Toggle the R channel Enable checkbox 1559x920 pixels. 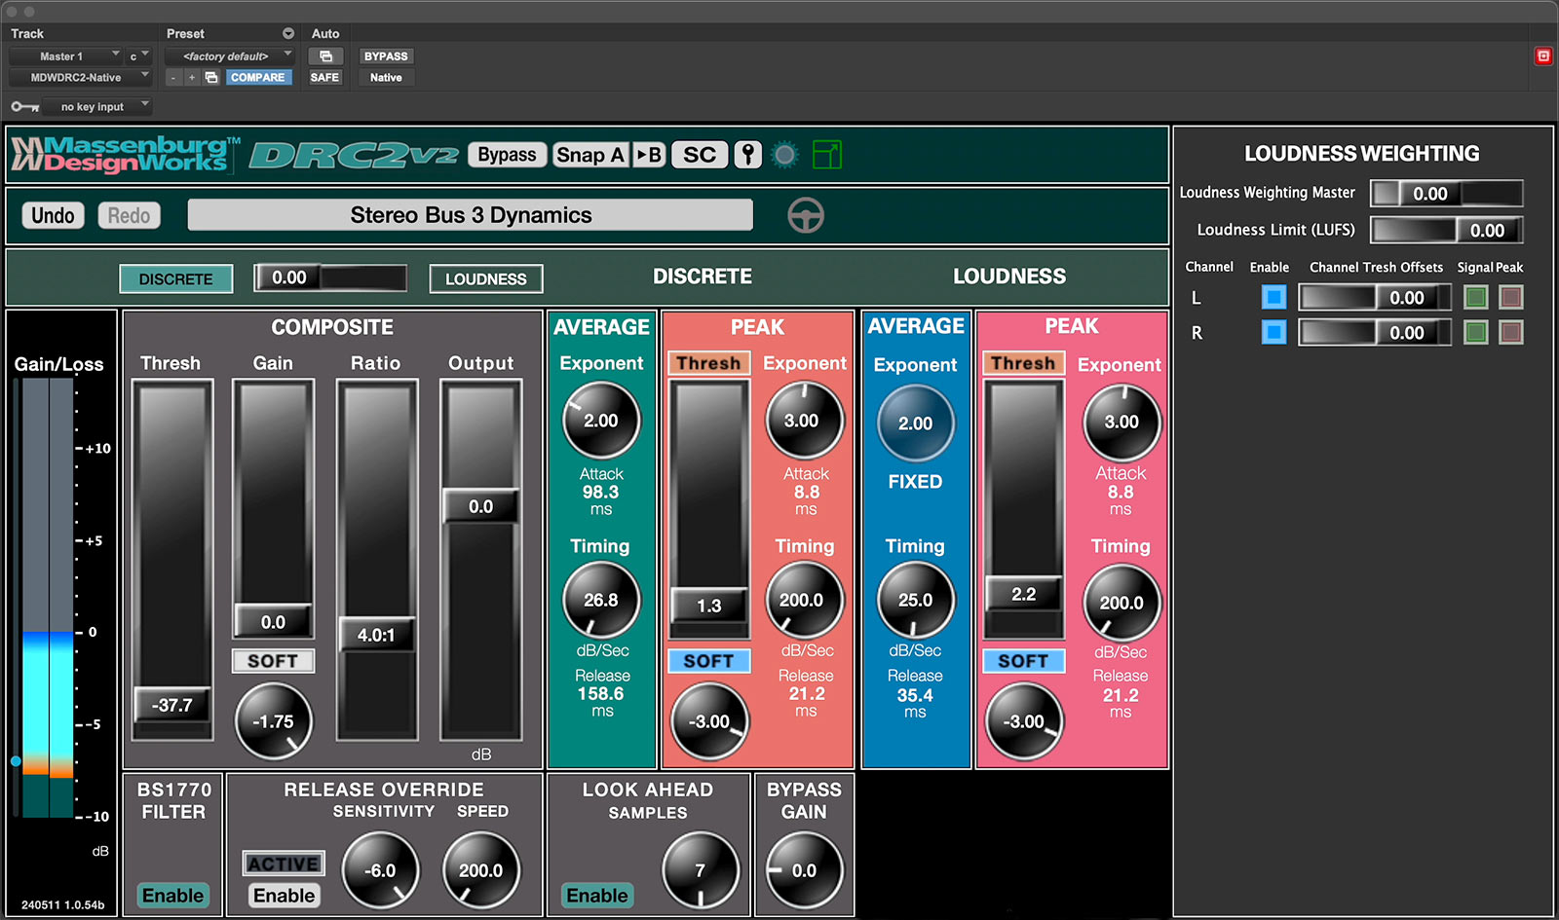coord(1274,332)
